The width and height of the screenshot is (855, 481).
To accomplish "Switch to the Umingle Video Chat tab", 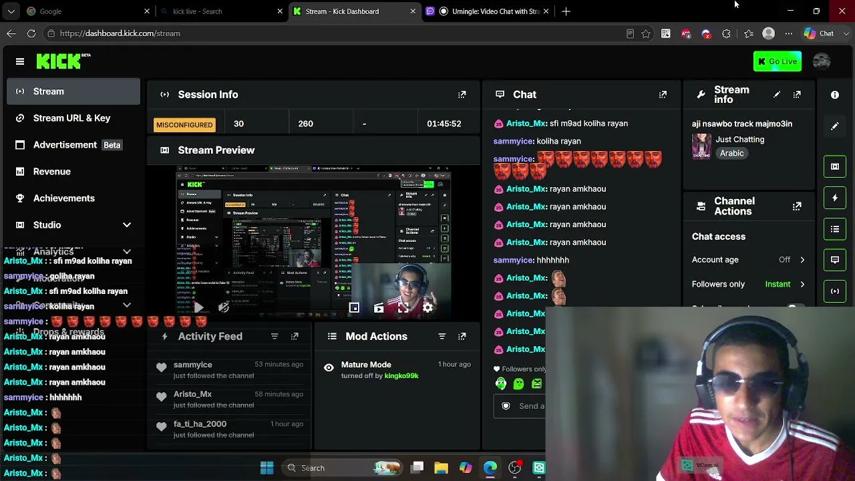I will coord(488,11).
